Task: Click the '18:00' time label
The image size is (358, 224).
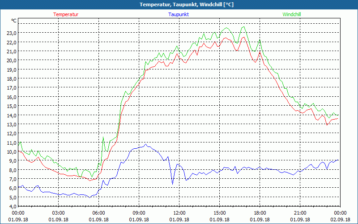Action: (x=260, y=213)
